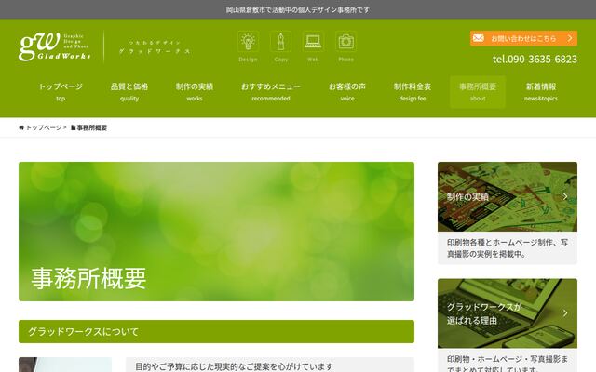Open the Design lightbulb icon

tap(249, 41)
